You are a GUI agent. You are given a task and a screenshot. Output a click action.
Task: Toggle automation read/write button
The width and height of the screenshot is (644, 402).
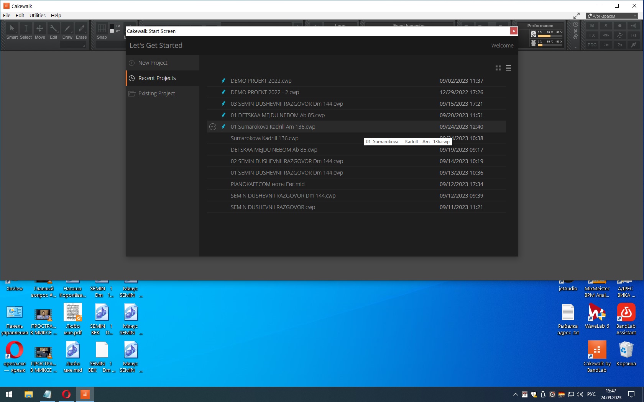coord(619,35)
